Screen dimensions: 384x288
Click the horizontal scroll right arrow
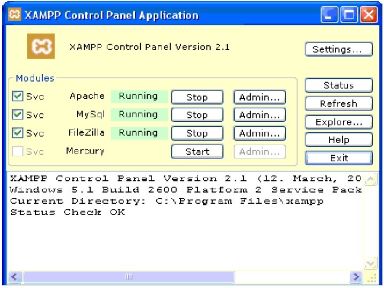pyautogui.click(x=356, y=277)
